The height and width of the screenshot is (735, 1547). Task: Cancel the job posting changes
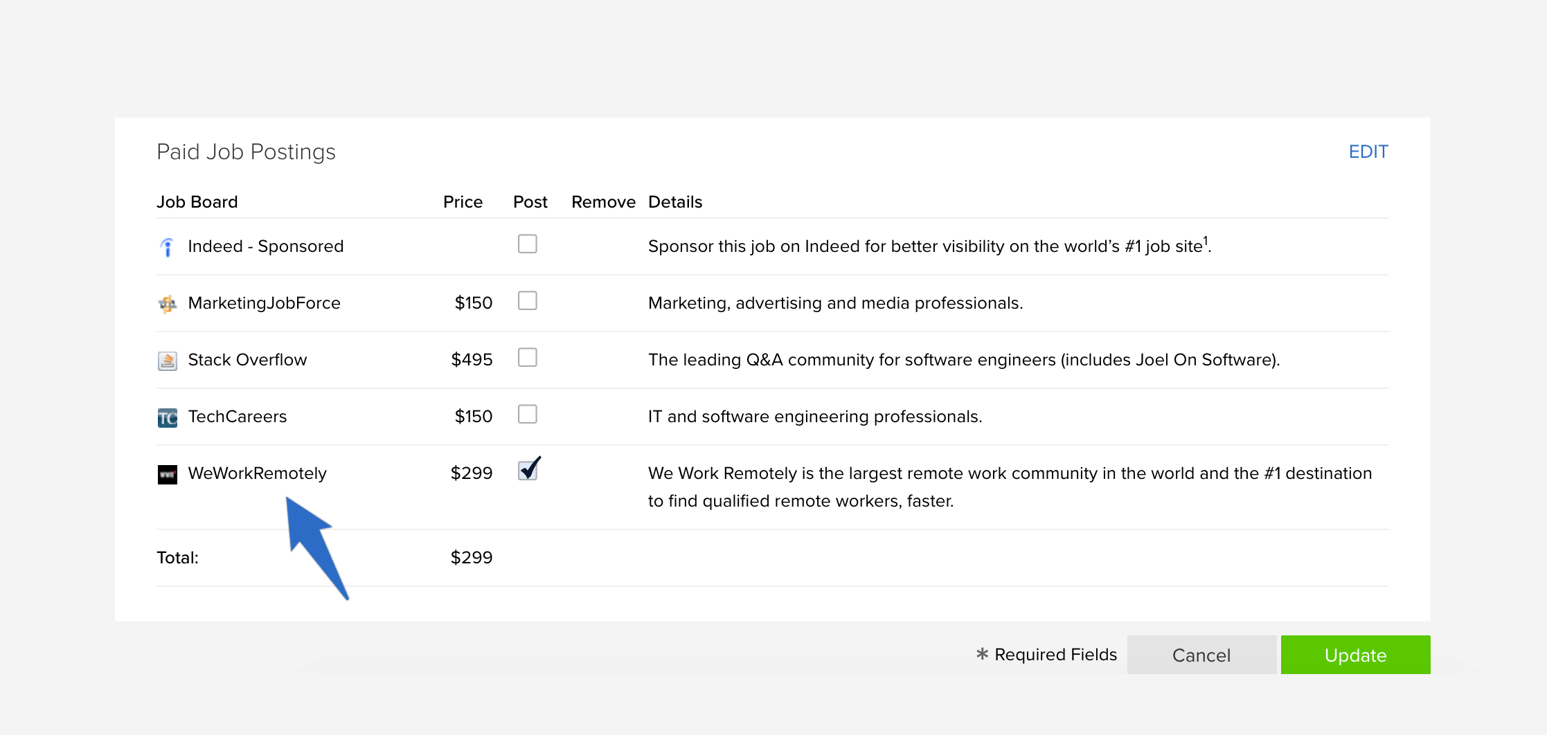point(1201,655)
